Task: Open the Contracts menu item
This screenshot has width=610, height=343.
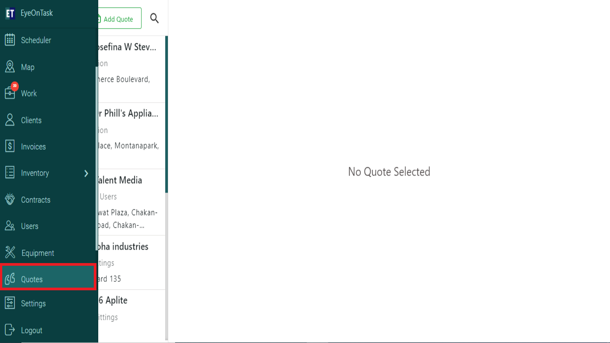Action: [x=49, y=200]
